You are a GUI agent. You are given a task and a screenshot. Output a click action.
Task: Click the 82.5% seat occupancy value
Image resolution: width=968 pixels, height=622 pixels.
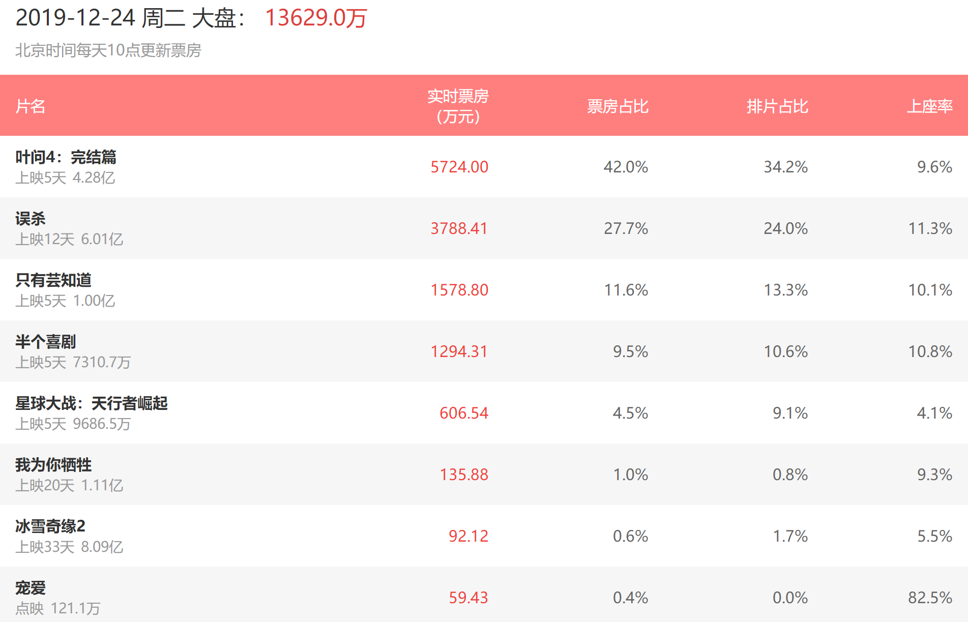click(930, 598)
